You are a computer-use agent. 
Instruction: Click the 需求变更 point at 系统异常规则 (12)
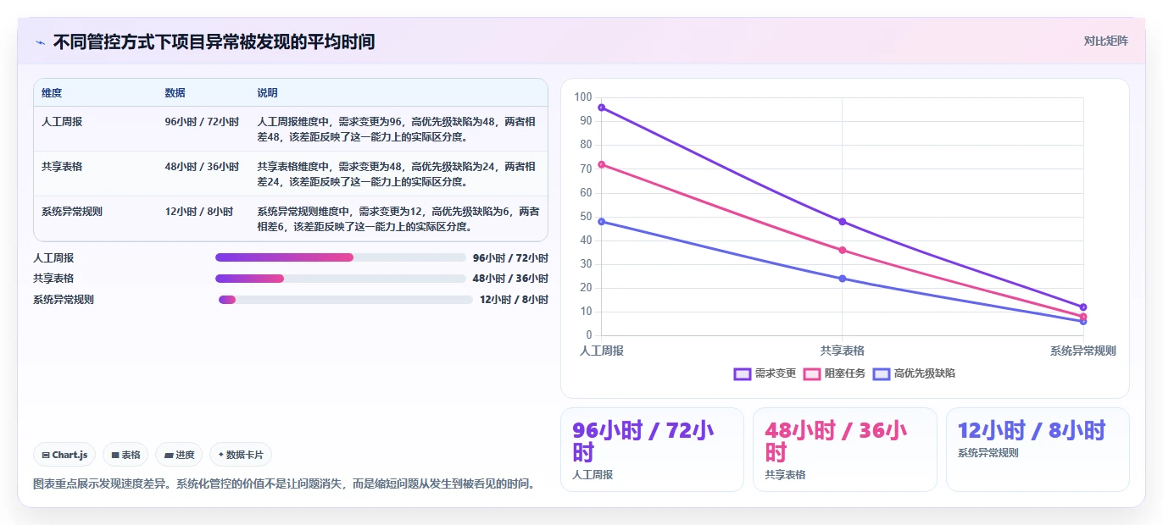tap(1083, 307)
